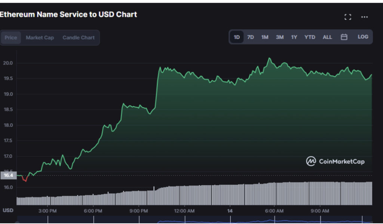Viewport: 383px width, 224px height.
Task: Select the YTD time range
Action: (x=310, y=37)
